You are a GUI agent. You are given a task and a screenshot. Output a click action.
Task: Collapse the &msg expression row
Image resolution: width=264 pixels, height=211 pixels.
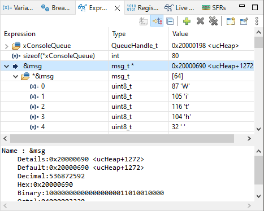click(x=7, y=66)
